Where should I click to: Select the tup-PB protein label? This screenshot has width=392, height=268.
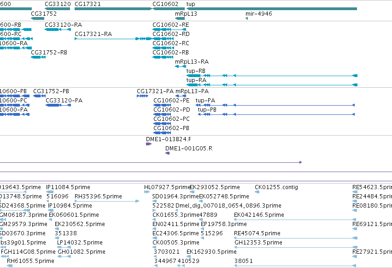click(x=207, y=110)
